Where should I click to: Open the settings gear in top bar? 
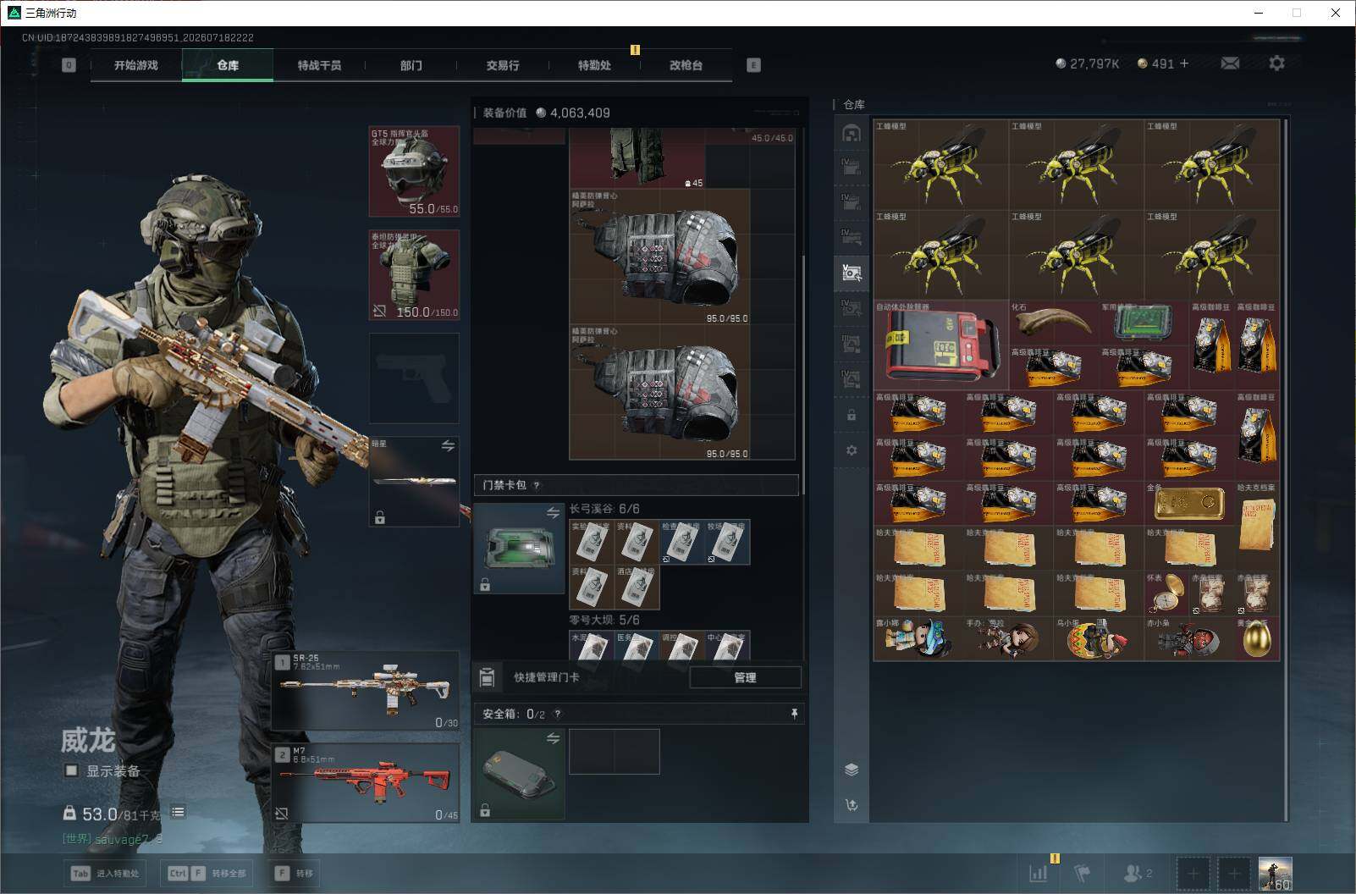pos(1276,63)
